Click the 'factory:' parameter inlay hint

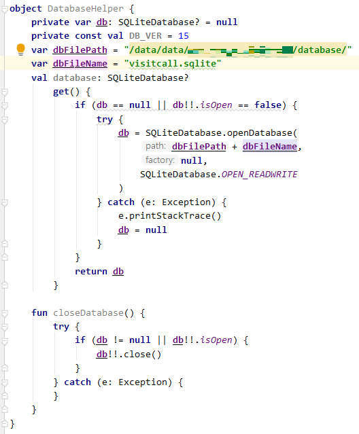[160, 160]
